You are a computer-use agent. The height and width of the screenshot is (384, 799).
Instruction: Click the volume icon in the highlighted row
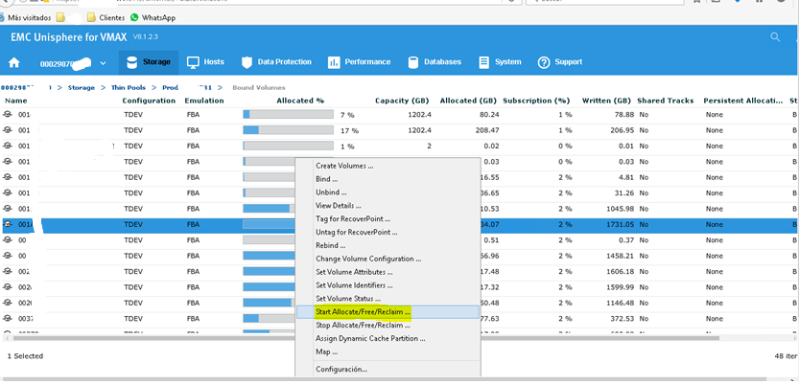pos(8,224)
